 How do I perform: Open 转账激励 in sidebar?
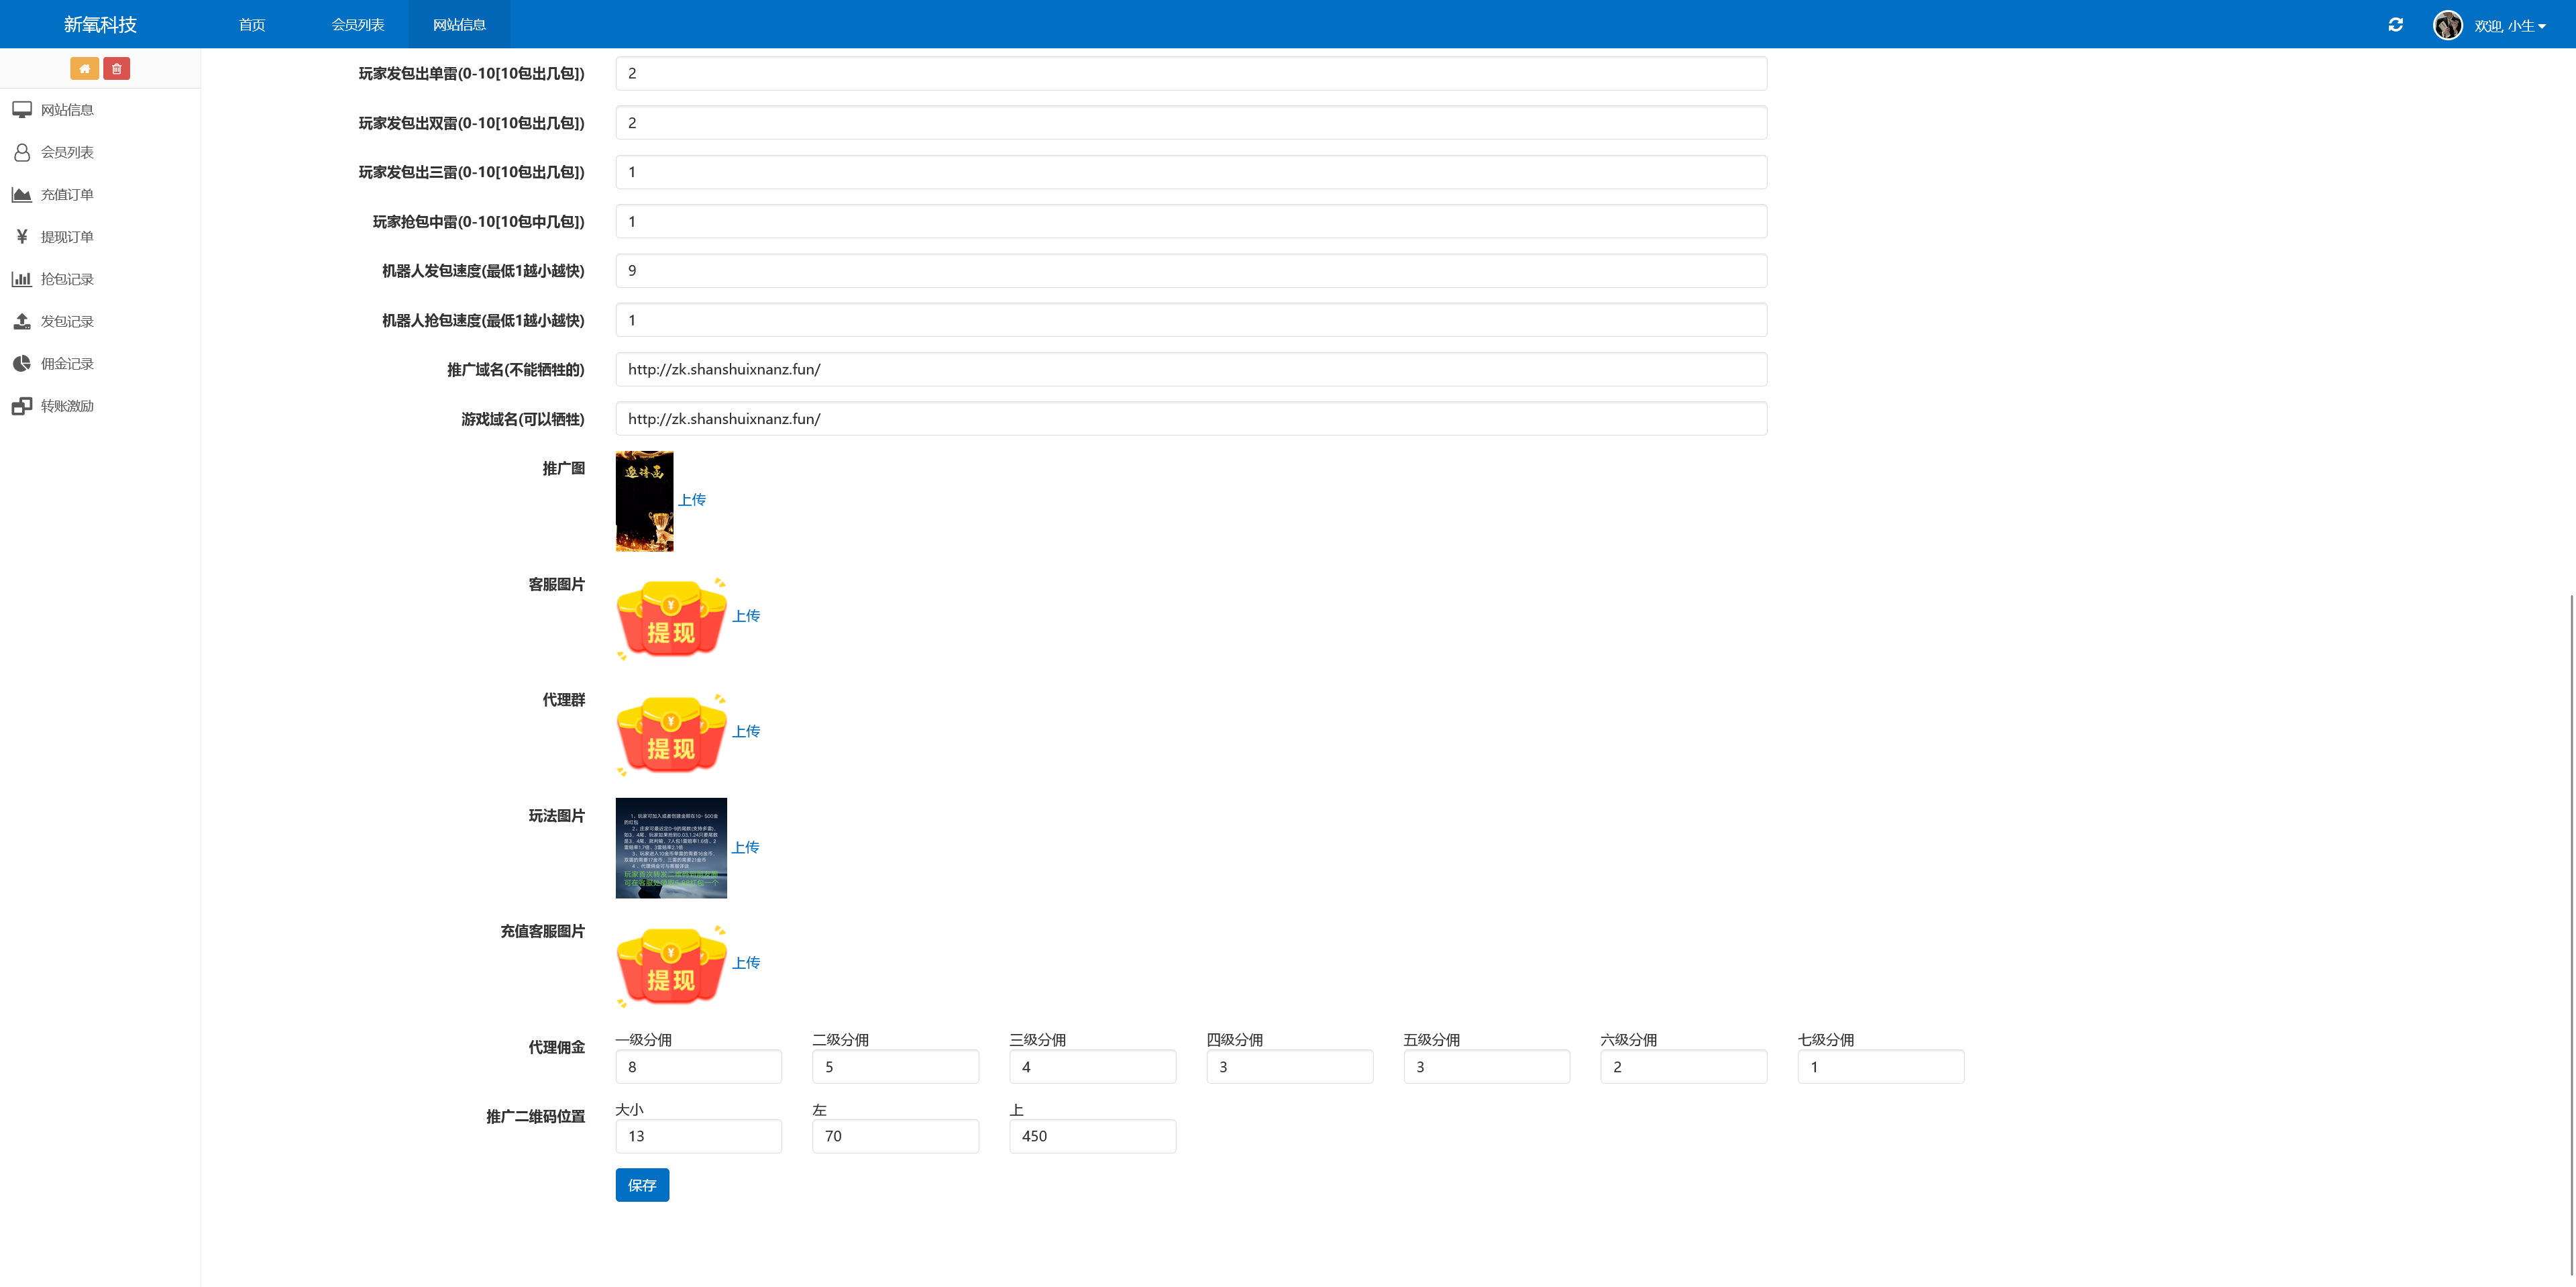[66, 406]
